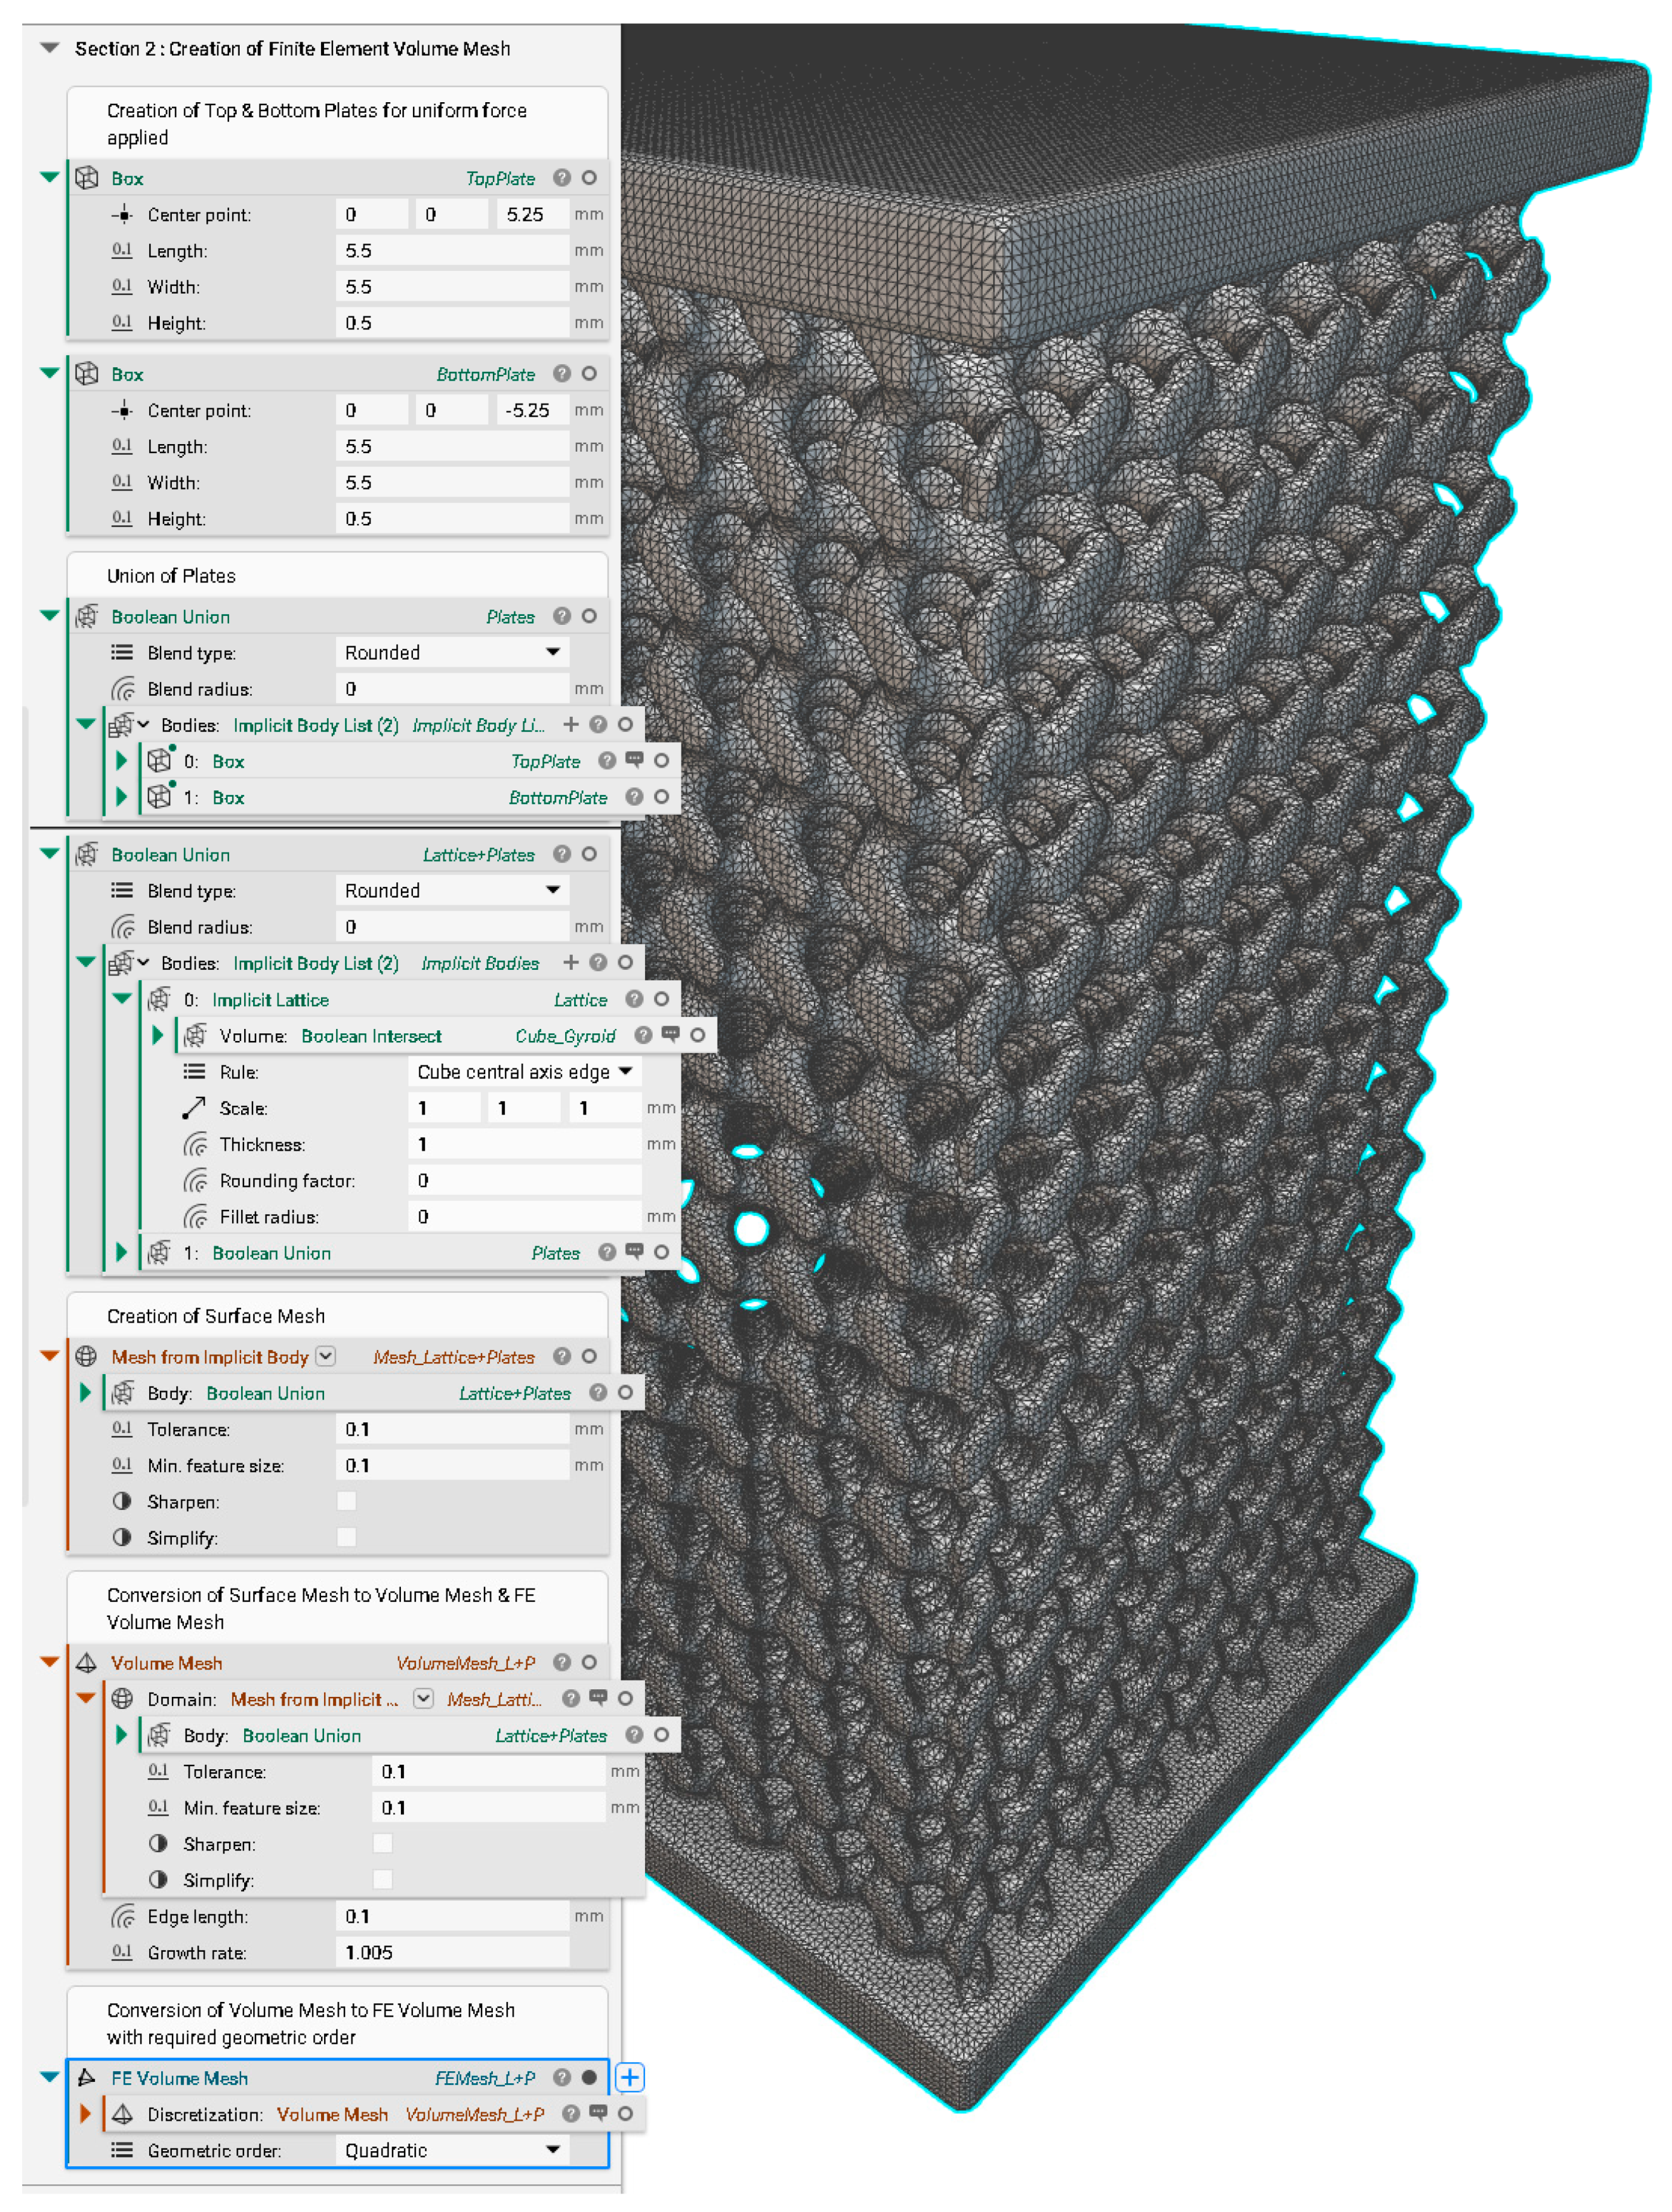
Task: Click the Thickness input field of Implicit Lattice
Action: (x=524, y=1144)
